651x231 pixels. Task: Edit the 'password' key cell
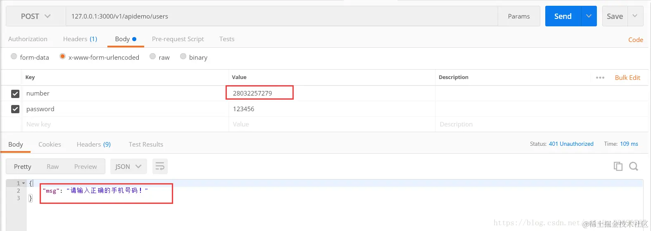click(x=125, y=109)
